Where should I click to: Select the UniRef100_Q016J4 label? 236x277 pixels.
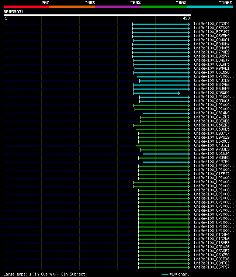pyautogui.click(x=212, y=154)
